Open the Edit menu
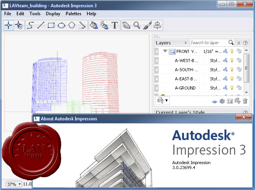The width and height of the screenshot is (255, 190). pyautogui.click(x=20, y=14)
